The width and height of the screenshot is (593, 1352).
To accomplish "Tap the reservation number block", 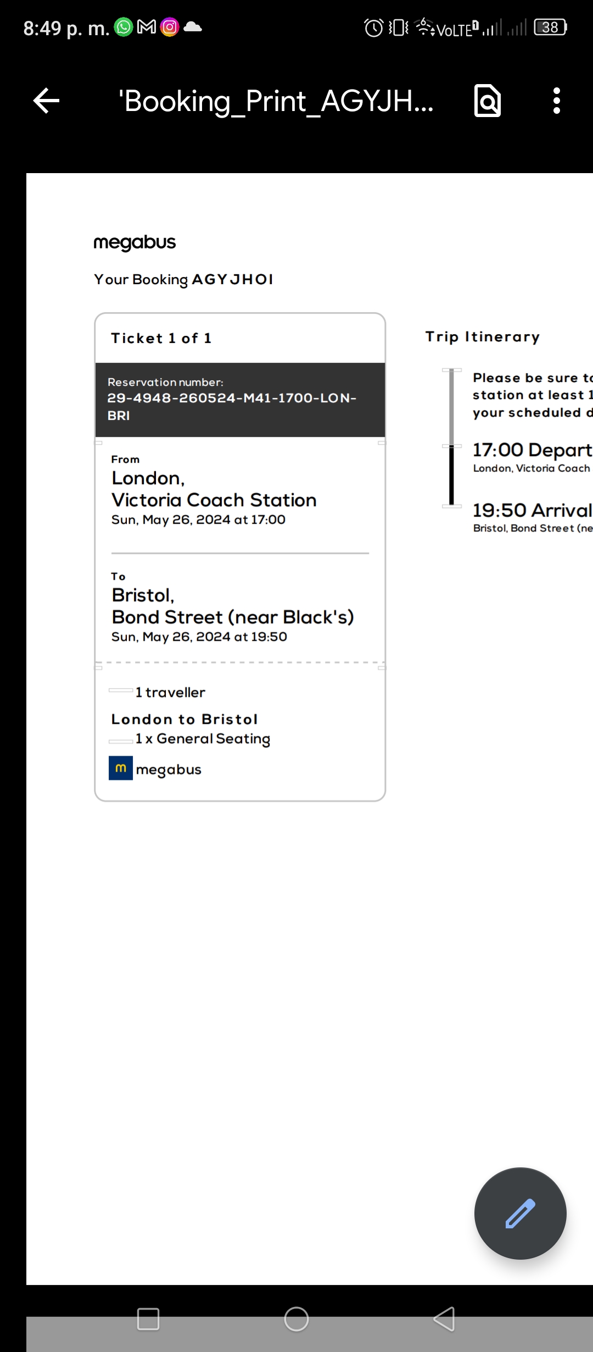I will pos(240,400).
